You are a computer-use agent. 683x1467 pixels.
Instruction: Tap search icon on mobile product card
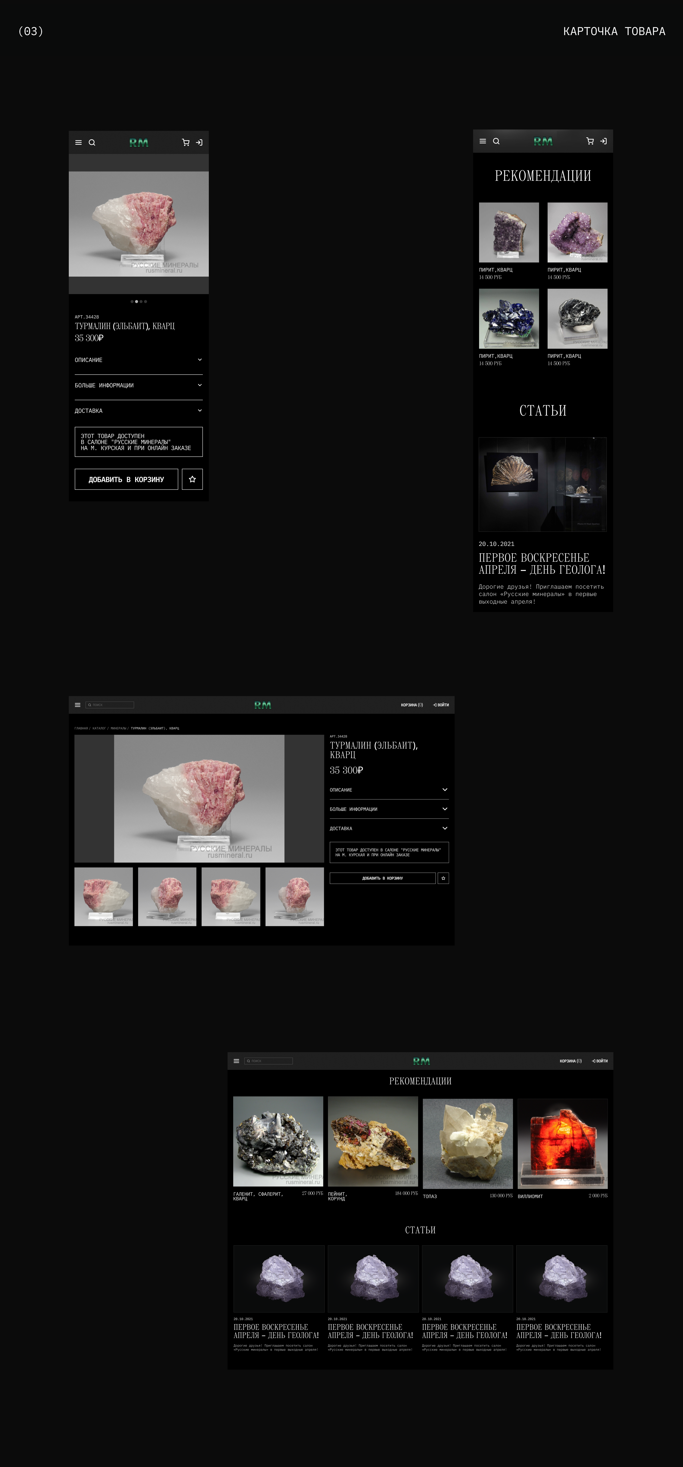click(x=92, y=142)
